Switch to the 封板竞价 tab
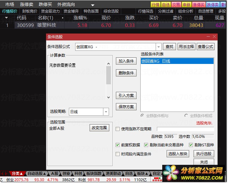228x183 pixels. pos(30,11)
